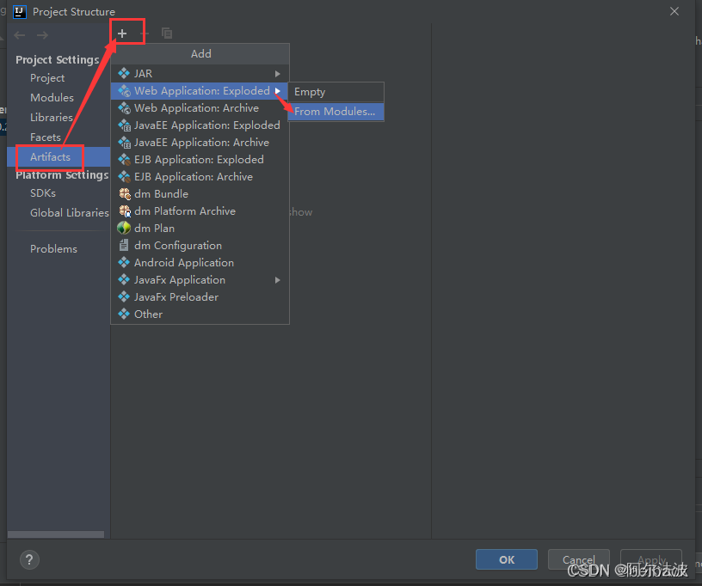Viewport: 702px width, 586px height.
Task: Select JAR from the Add menu
Action: [200, 73]
